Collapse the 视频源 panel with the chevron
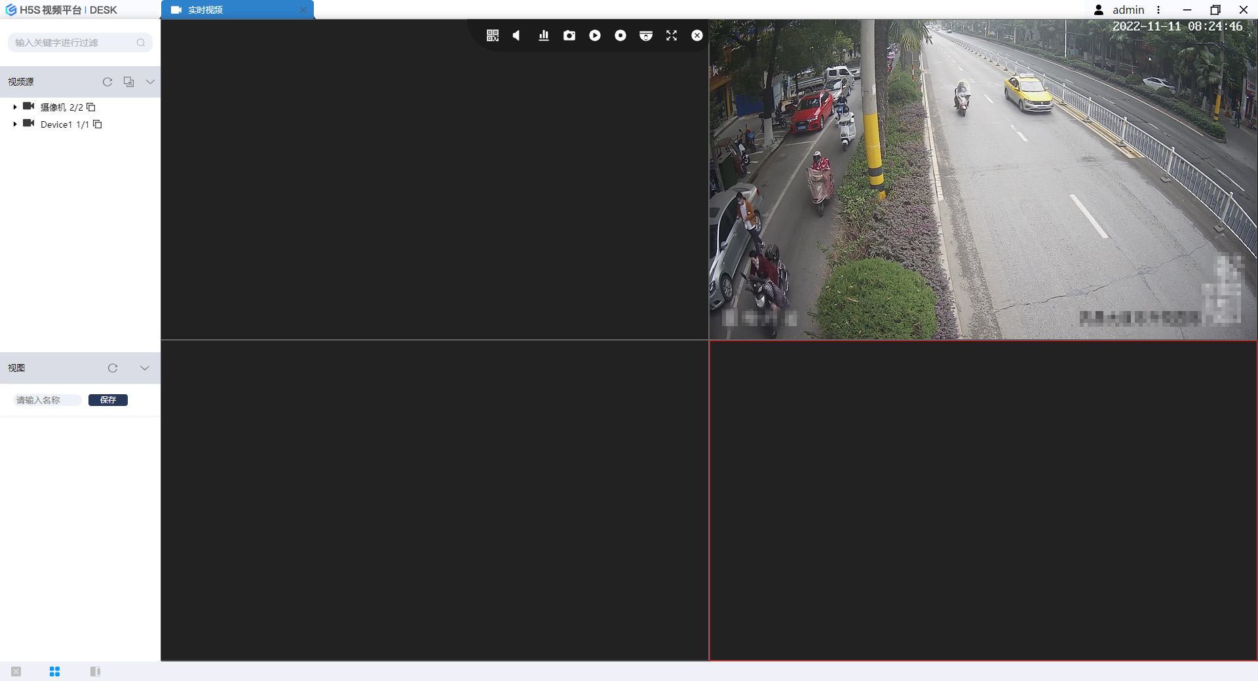This screenshot has width=1258, height=681. 150,82
